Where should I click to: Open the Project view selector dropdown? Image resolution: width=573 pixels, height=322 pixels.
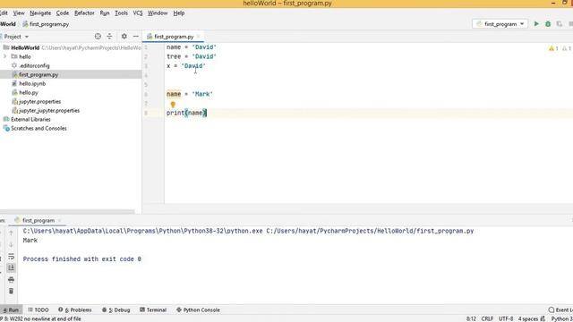(x=16, y=37)
